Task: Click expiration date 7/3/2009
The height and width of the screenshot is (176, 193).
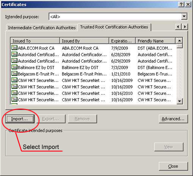Action: 120,67
